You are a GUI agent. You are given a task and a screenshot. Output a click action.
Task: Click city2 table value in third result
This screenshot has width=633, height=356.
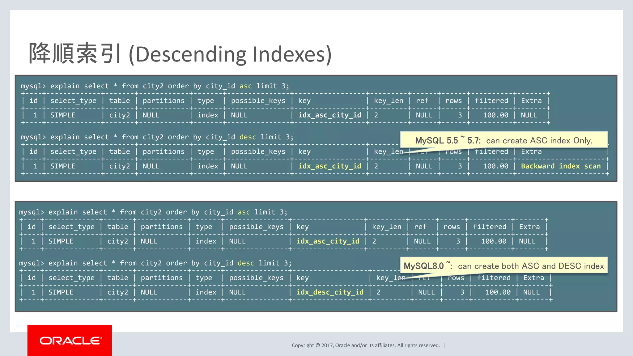[x=117, y=241]
